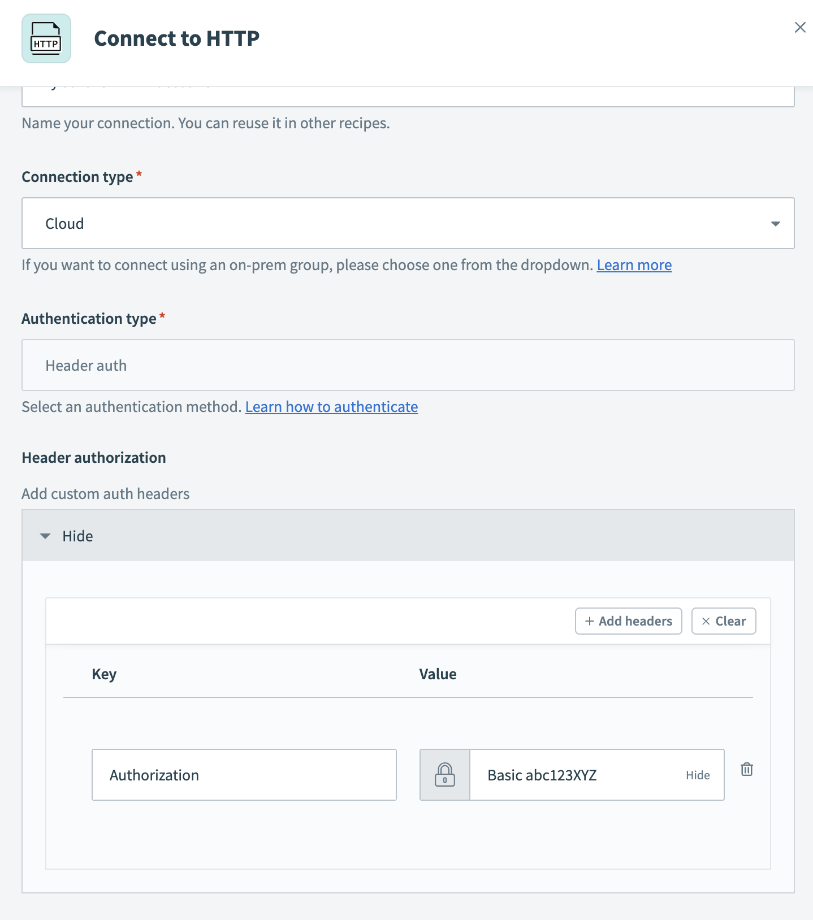The width and height of the screenshot is (813, 920).
Task: Click the trash icon to delete the header row
Action: tap(746, 769)
